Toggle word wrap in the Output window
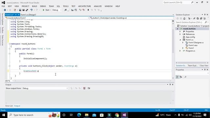The width and height of the screenshot is (210, 118). click(x=89, y=88)
